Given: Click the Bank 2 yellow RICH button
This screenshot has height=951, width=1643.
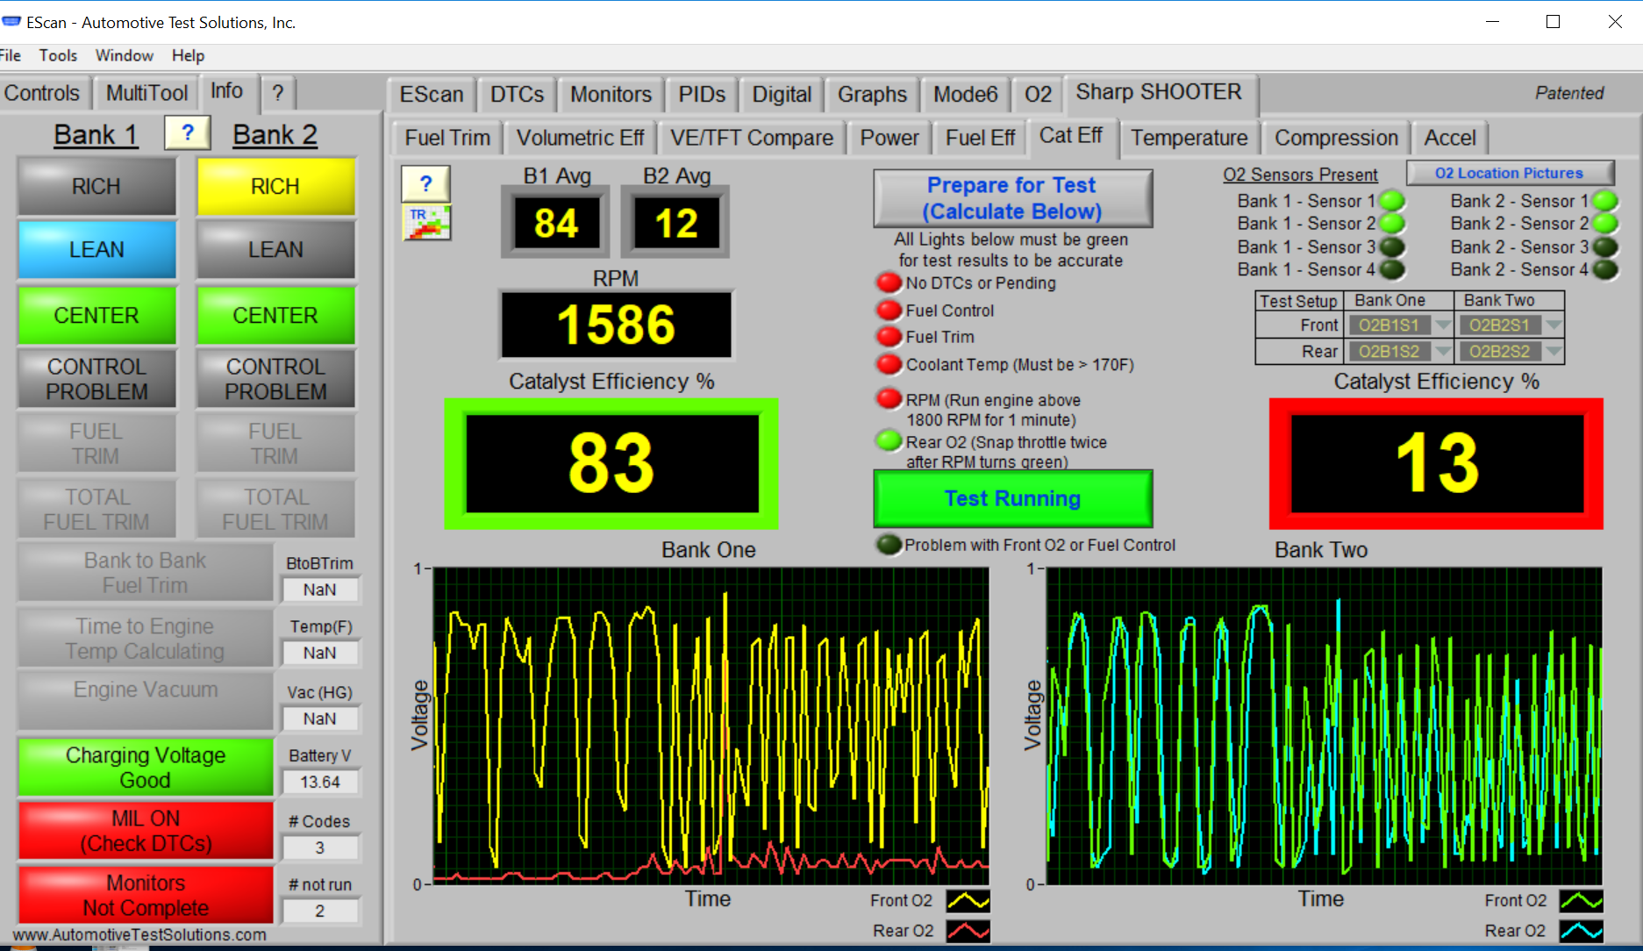Looking at the screenshot, I should pos(275,186).
